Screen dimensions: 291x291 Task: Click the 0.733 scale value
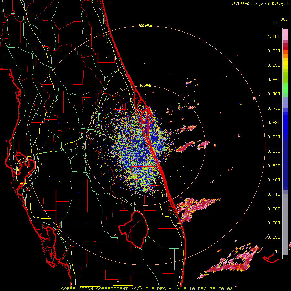[274, 108]
